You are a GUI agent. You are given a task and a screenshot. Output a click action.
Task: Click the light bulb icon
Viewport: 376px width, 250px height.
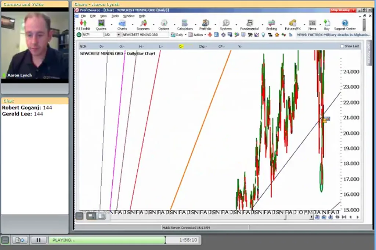pyautogui.click(x=263, y=35)
